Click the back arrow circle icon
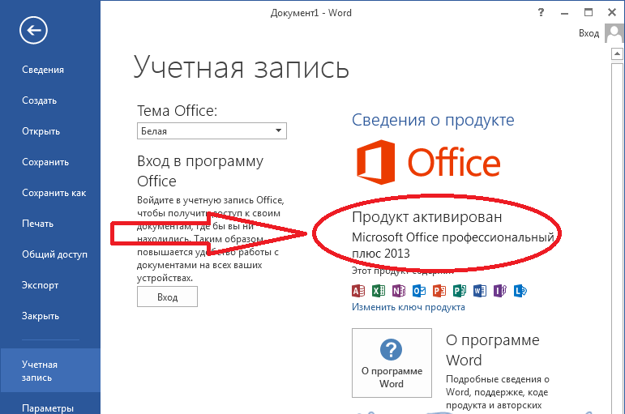This screenshot has height=414, width=625. pos(33,30)
